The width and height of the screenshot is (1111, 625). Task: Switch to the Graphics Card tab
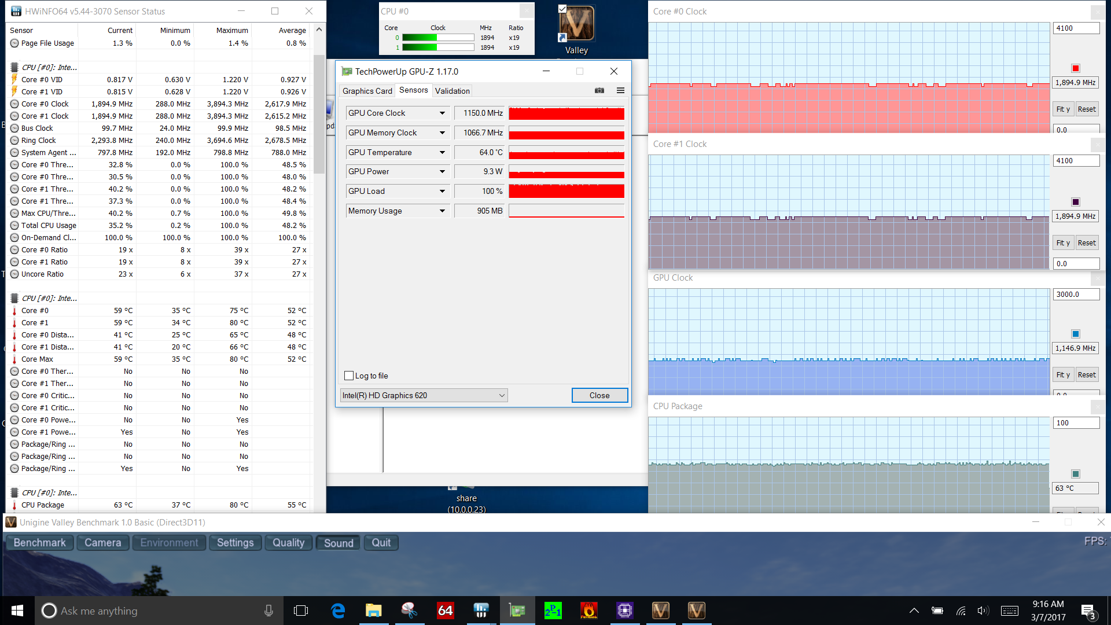367,91
